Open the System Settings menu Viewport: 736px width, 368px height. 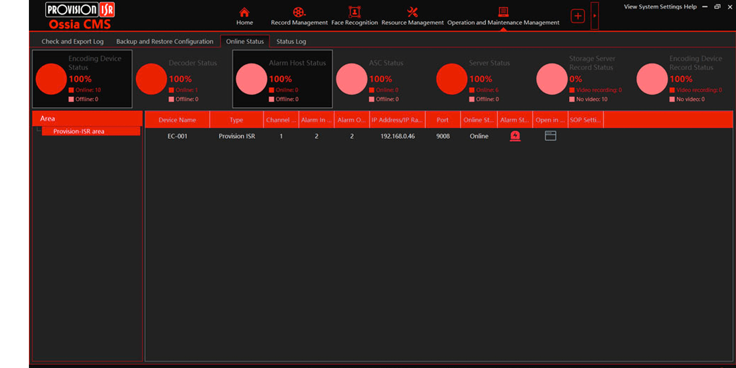661,7
